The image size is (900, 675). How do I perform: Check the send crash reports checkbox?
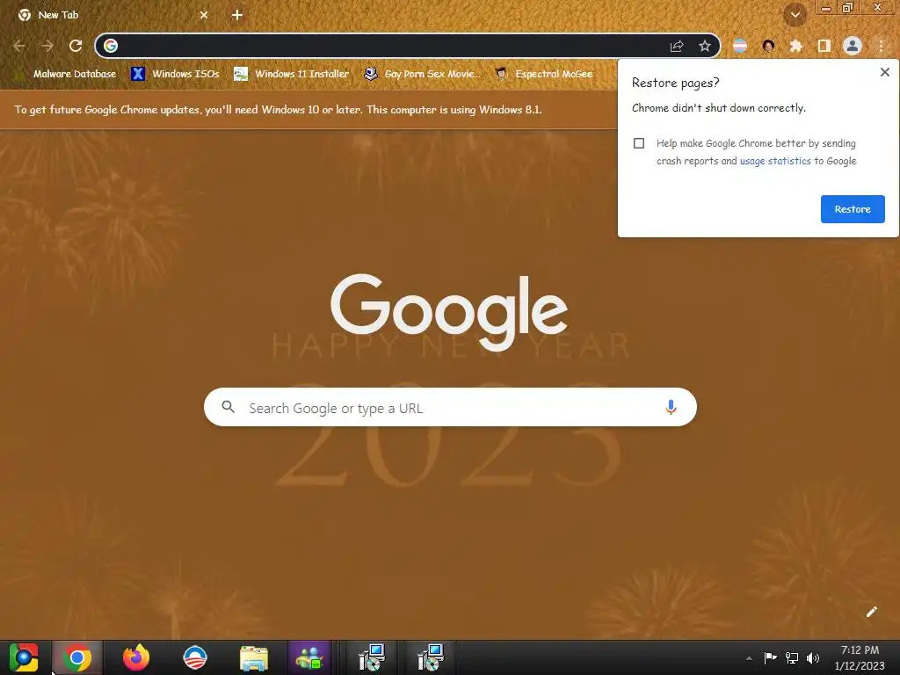click(x=639, y=143)
